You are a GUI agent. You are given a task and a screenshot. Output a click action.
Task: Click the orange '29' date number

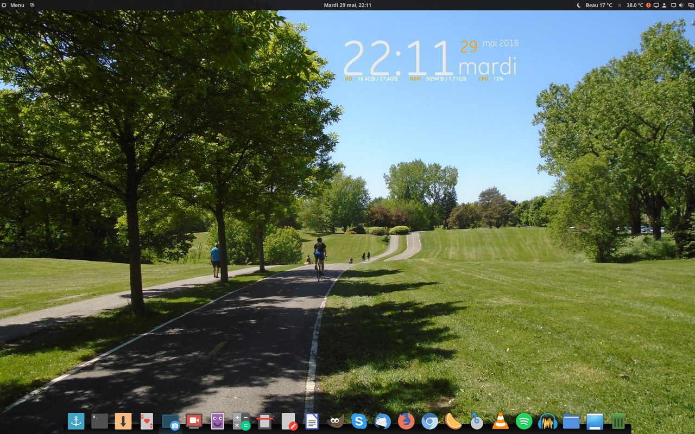pos(469,47)
